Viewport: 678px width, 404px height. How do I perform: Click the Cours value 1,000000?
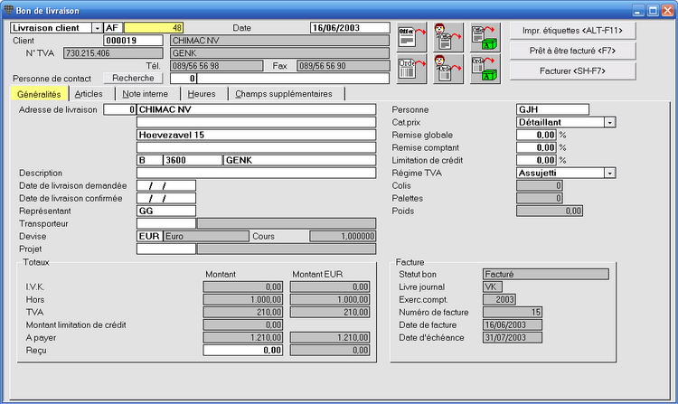[x=343, y=237]
